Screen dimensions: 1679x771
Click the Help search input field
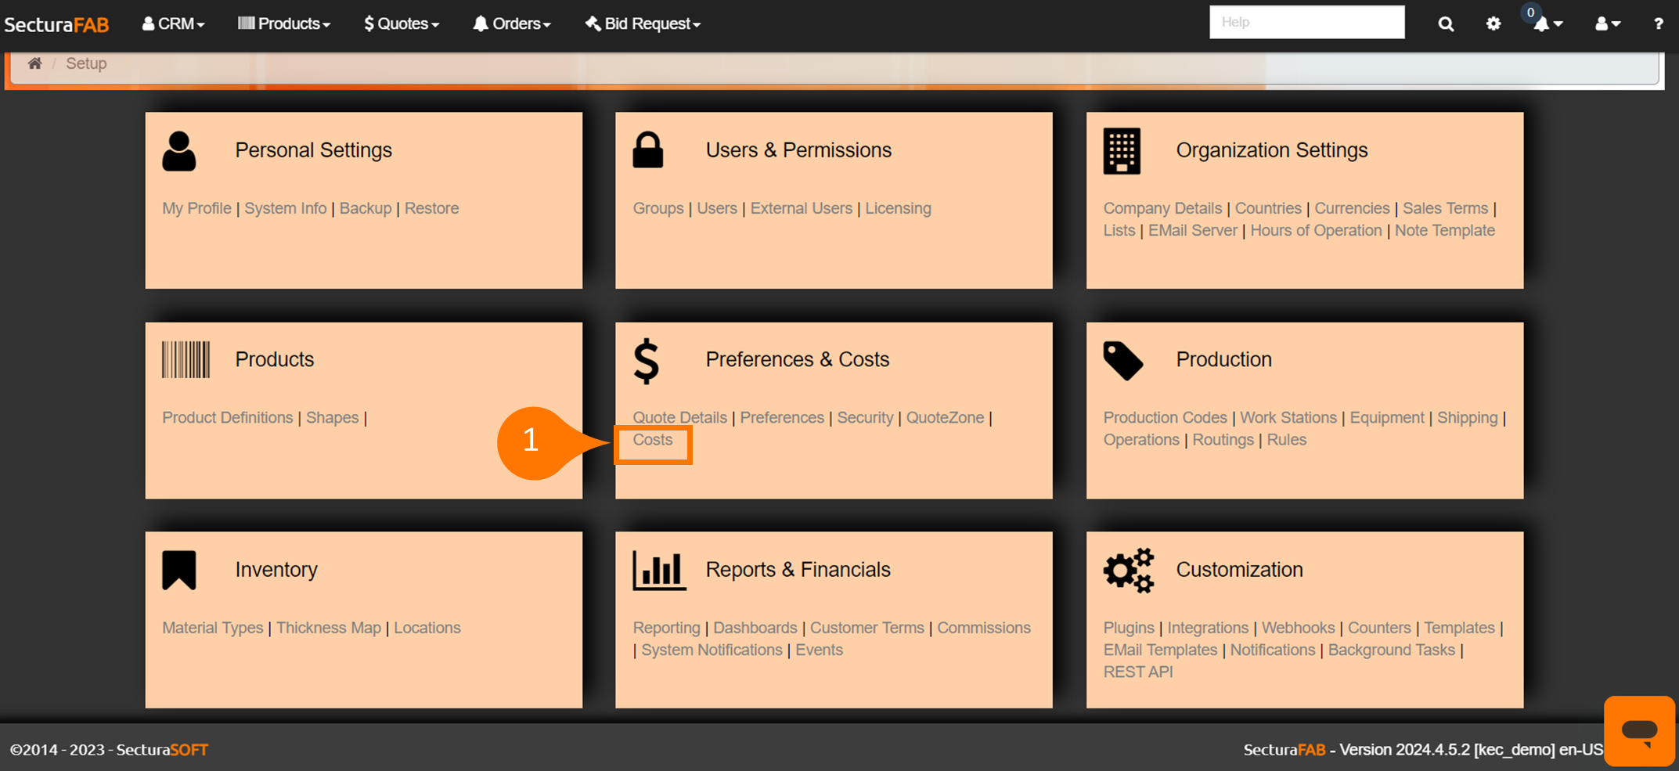(1306, 22)
